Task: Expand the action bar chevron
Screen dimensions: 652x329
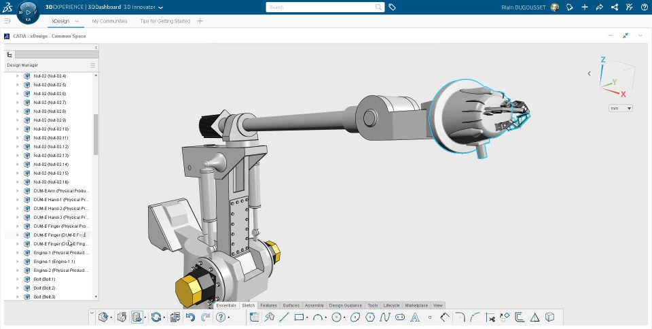Action: [92, 313]
